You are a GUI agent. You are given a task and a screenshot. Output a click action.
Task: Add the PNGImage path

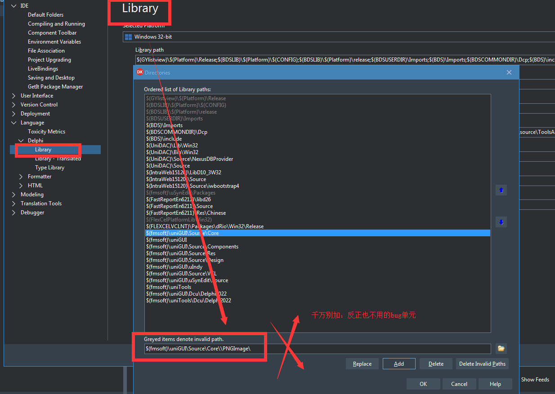point(398,363)
